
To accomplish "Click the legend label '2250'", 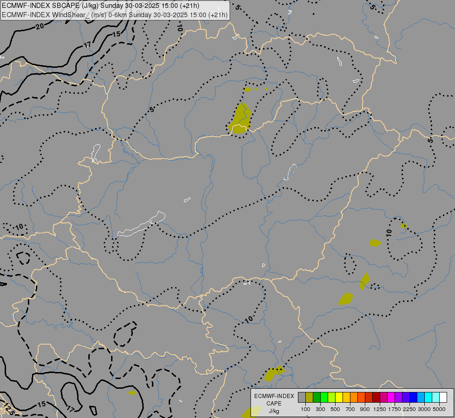I will click(409, 409).
